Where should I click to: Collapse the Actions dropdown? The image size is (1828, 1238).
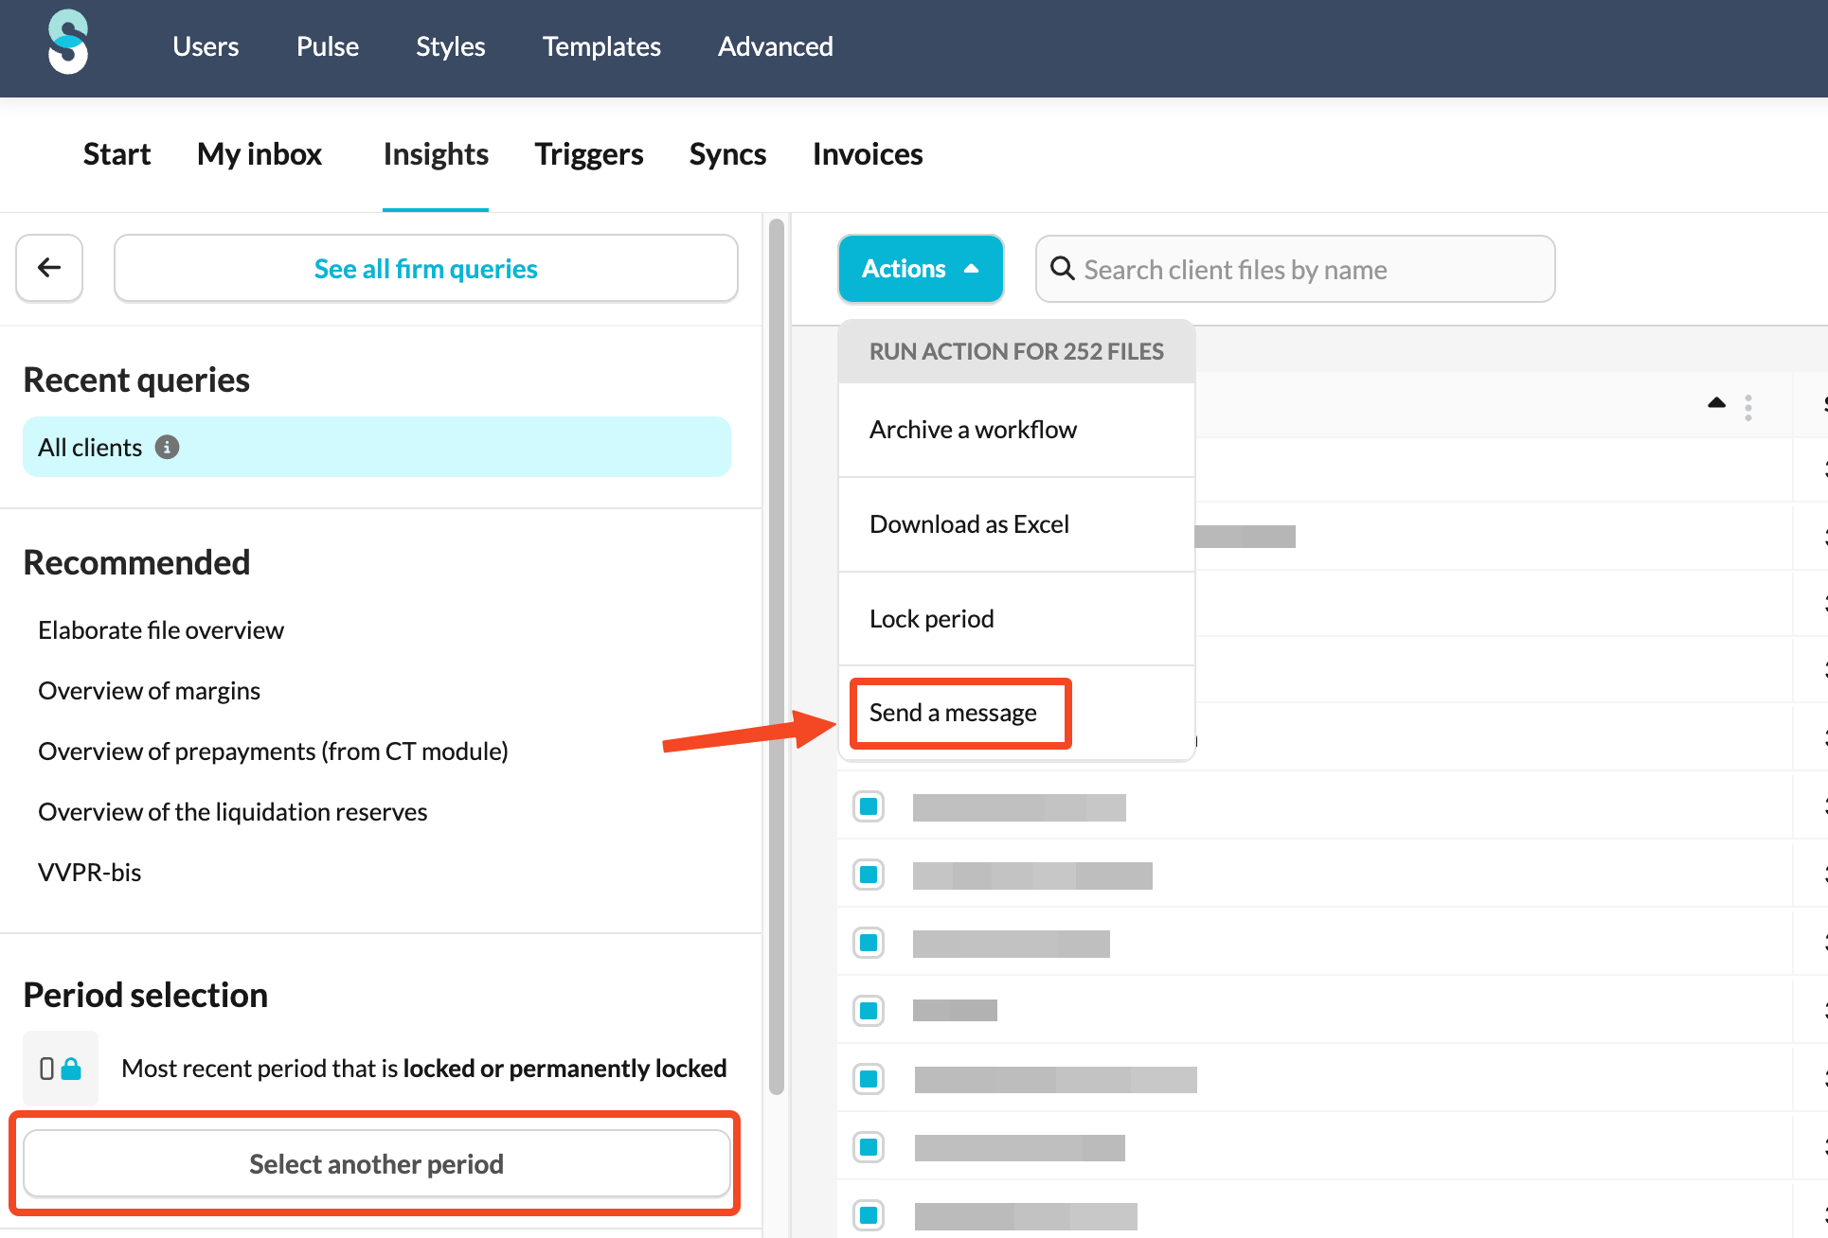tap(920, 269)
